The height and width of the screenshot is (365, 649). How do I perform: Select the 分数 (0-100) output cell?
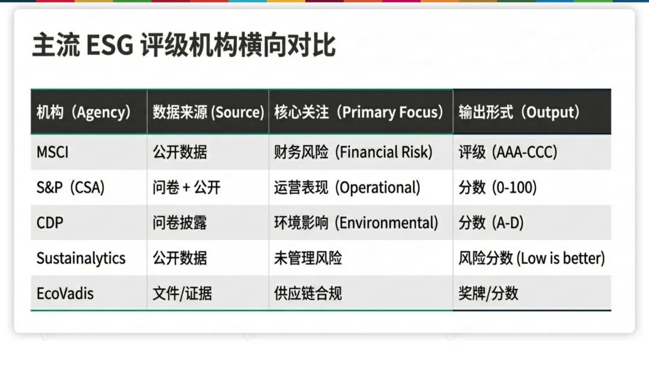point(532,187)
